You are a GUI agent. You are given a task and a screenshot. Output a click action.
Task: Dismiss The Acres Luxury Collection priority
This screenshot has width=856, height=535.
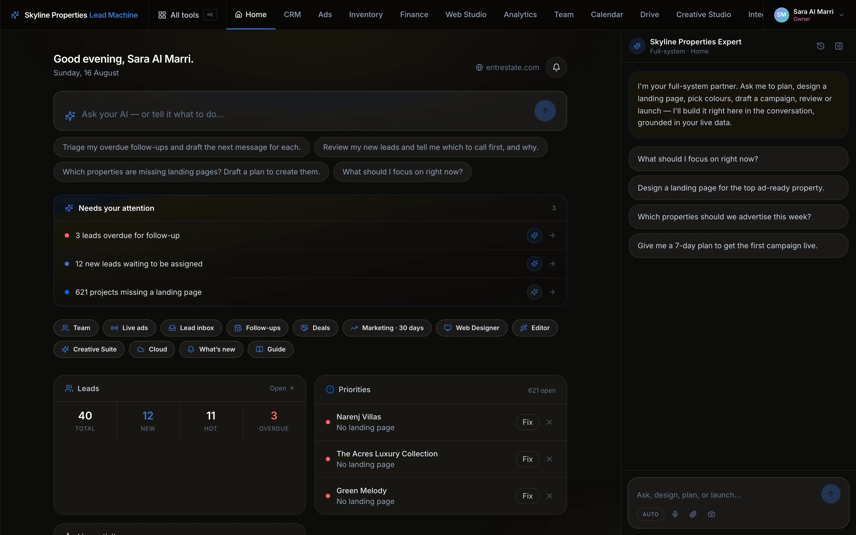(549, 459)
